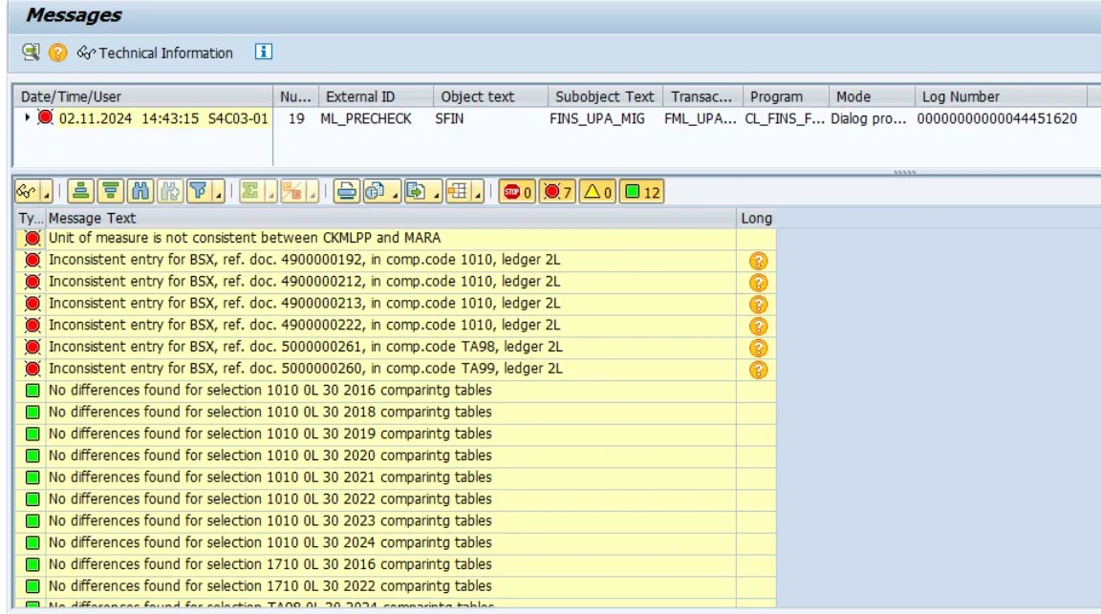Open long text for ref. doc. 5000000260
The width and height of the screenshot is (1101, 614).
click(758, 370)
